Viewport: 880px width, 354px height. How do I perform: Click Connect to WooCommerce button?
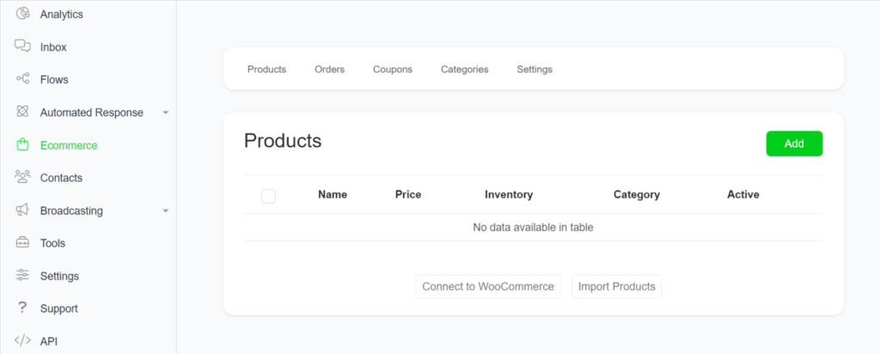coord(488,287)
